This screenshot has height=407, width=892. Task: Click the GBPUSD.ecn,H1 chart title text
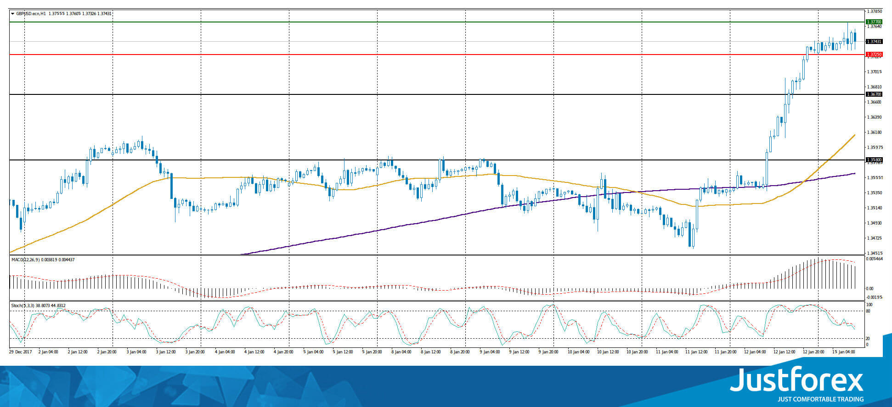(x=31, y=14)
